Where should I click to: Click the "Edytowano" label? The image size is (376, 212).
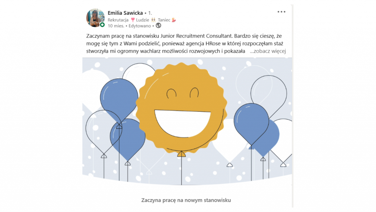[140, 26]
